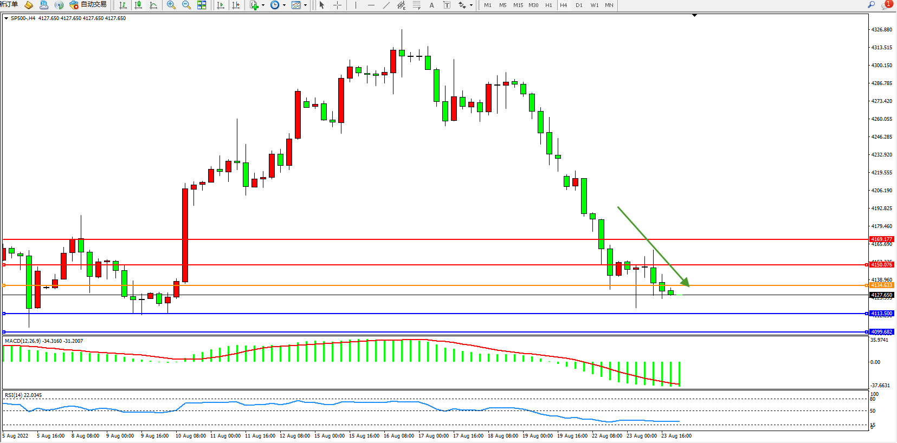Switch to the M15 timeframe
The width and height of the screenshot is (897, 443).
(518, 5)
